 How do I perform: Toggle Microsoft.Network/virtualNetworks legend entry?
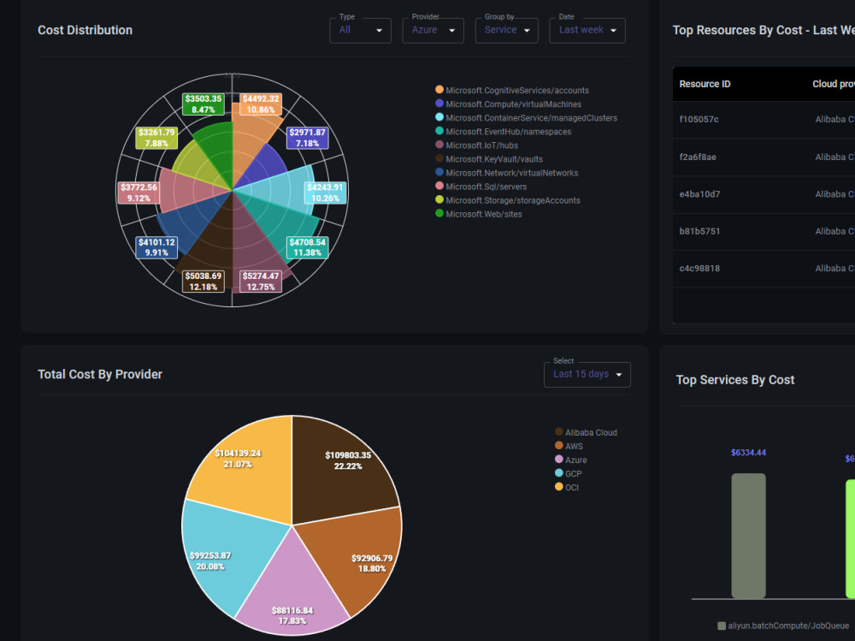(506, 173)
